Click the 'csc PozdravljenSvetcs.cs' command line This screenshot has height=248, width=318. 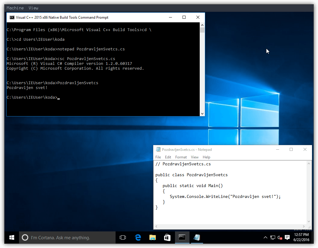pos(61,59)
